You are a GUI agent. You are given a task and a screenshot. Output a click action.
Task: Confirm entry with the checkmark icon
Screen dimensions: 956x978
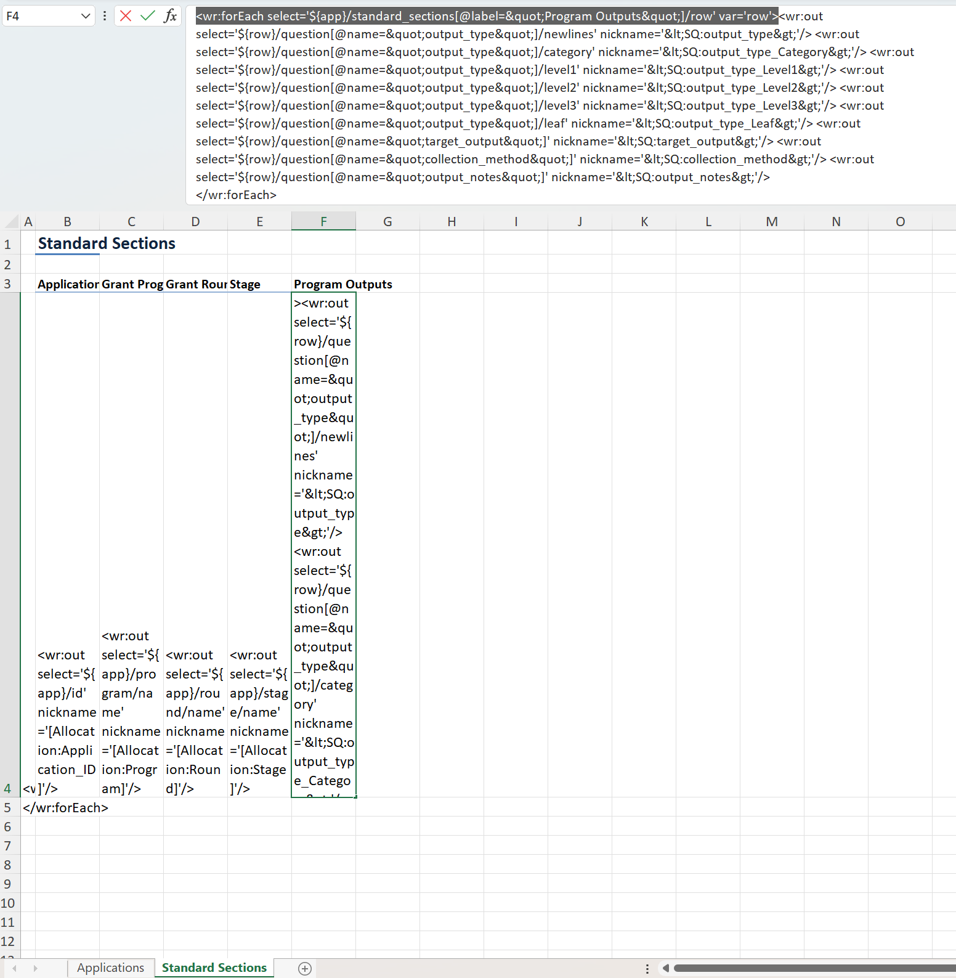click(148, 16)
